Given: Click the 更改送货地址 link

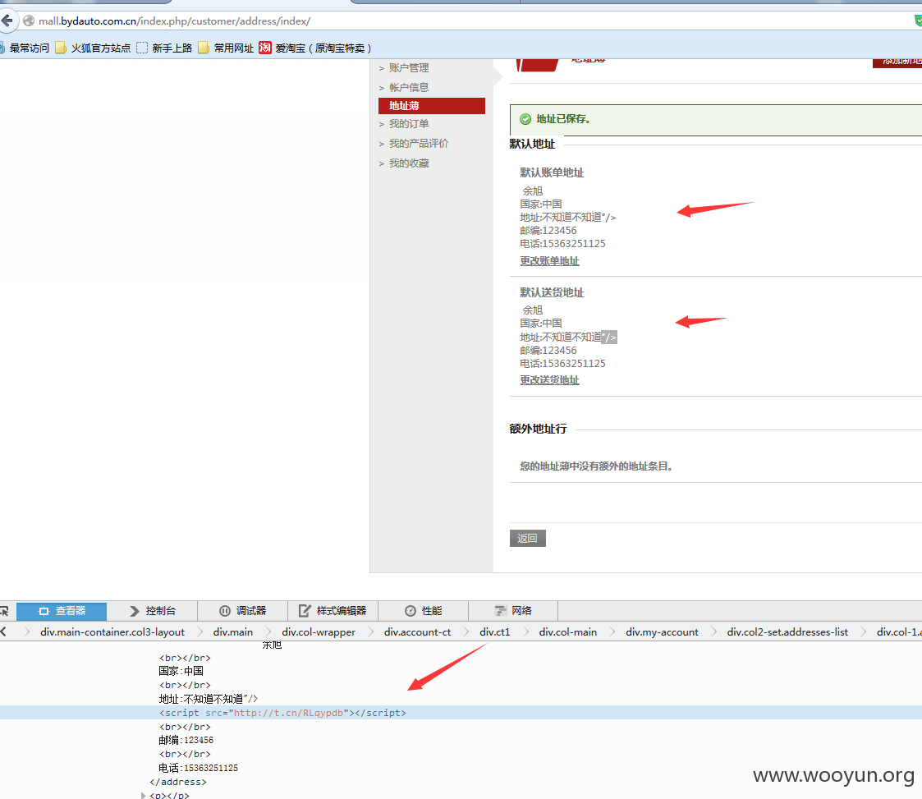Looking at the screenshot, I should click(549, 380).
